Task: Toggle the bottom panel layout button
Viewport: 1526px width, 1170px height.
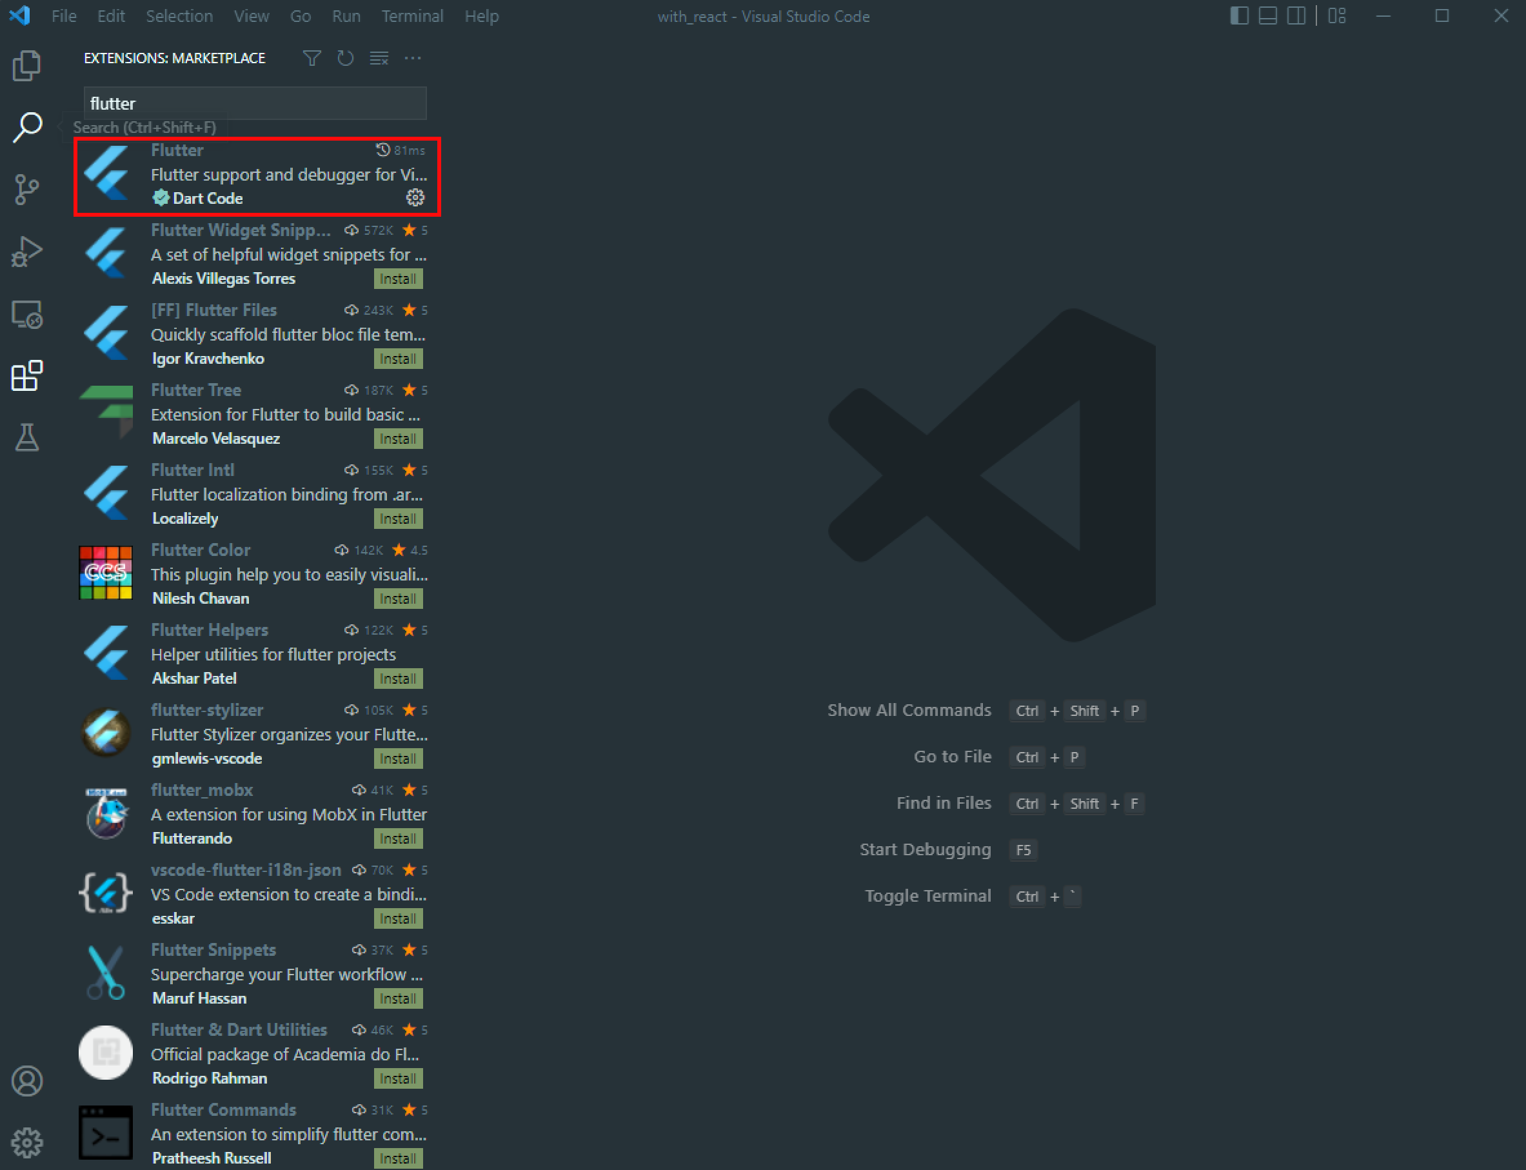Action: (1267, 15)
